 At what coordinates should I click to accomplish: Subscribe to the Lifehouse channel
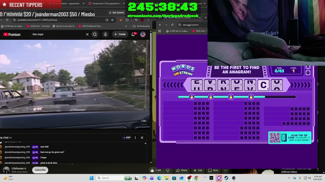coord(40,170)
